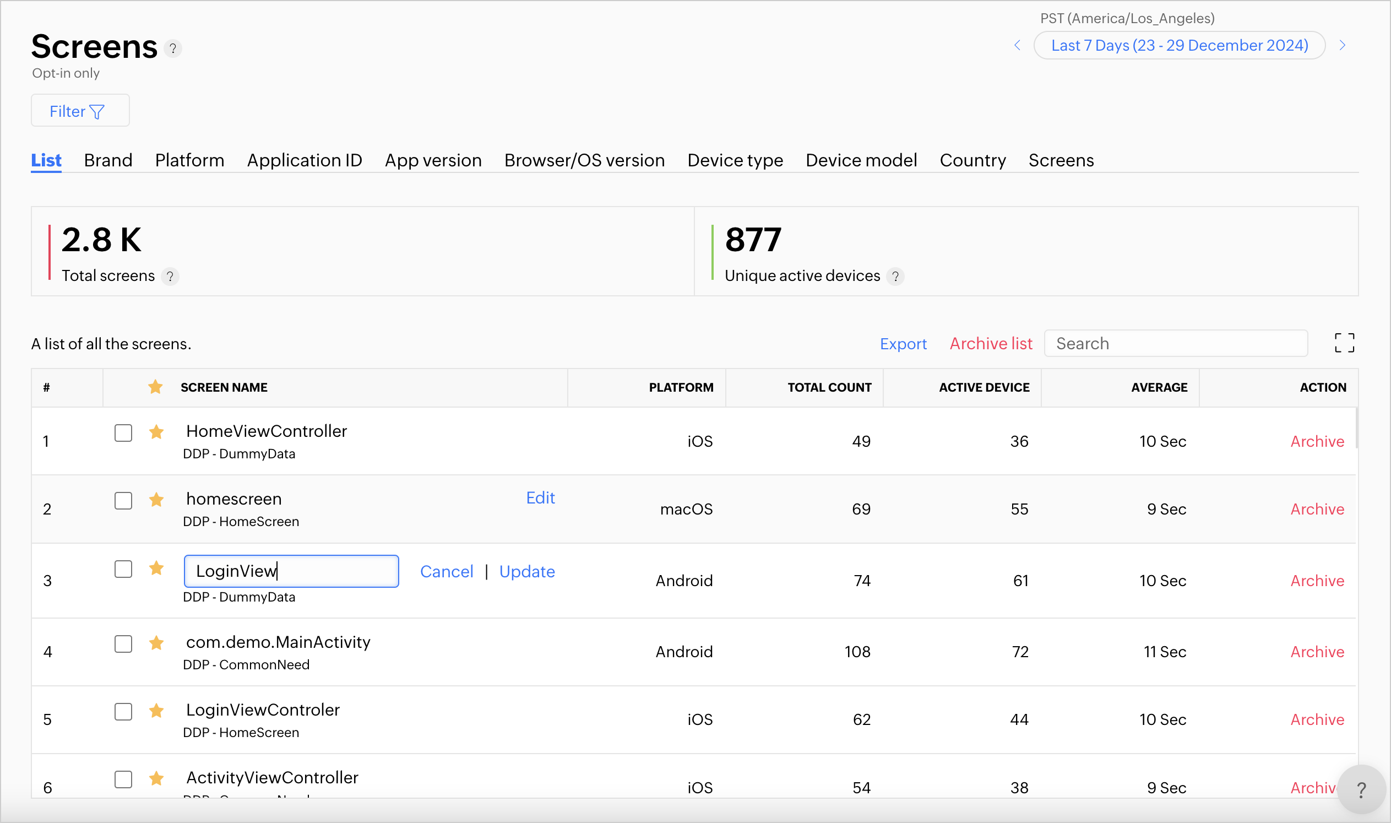Go to previous date range with left chevron
This screenshot has width=1391, height=823.
[1017, 46]
